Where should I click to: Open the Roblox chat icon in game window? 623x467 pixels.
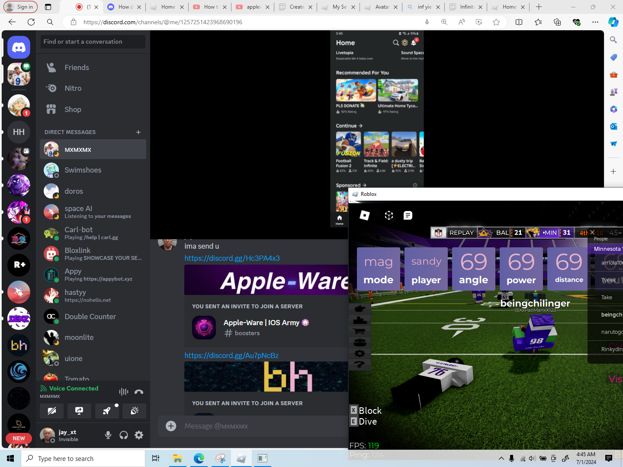pyautogui.click(x=408, y=215)
